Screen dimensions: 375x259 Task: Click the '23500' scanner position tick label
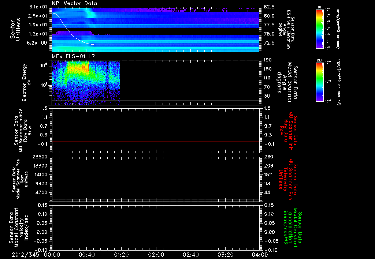click(x=40, y=157)
